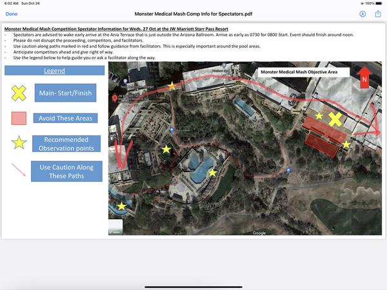Select the Recommended Observation points box
Image resolution: width=387 pixels, height=290 pixels.
[x=66, y=144]
